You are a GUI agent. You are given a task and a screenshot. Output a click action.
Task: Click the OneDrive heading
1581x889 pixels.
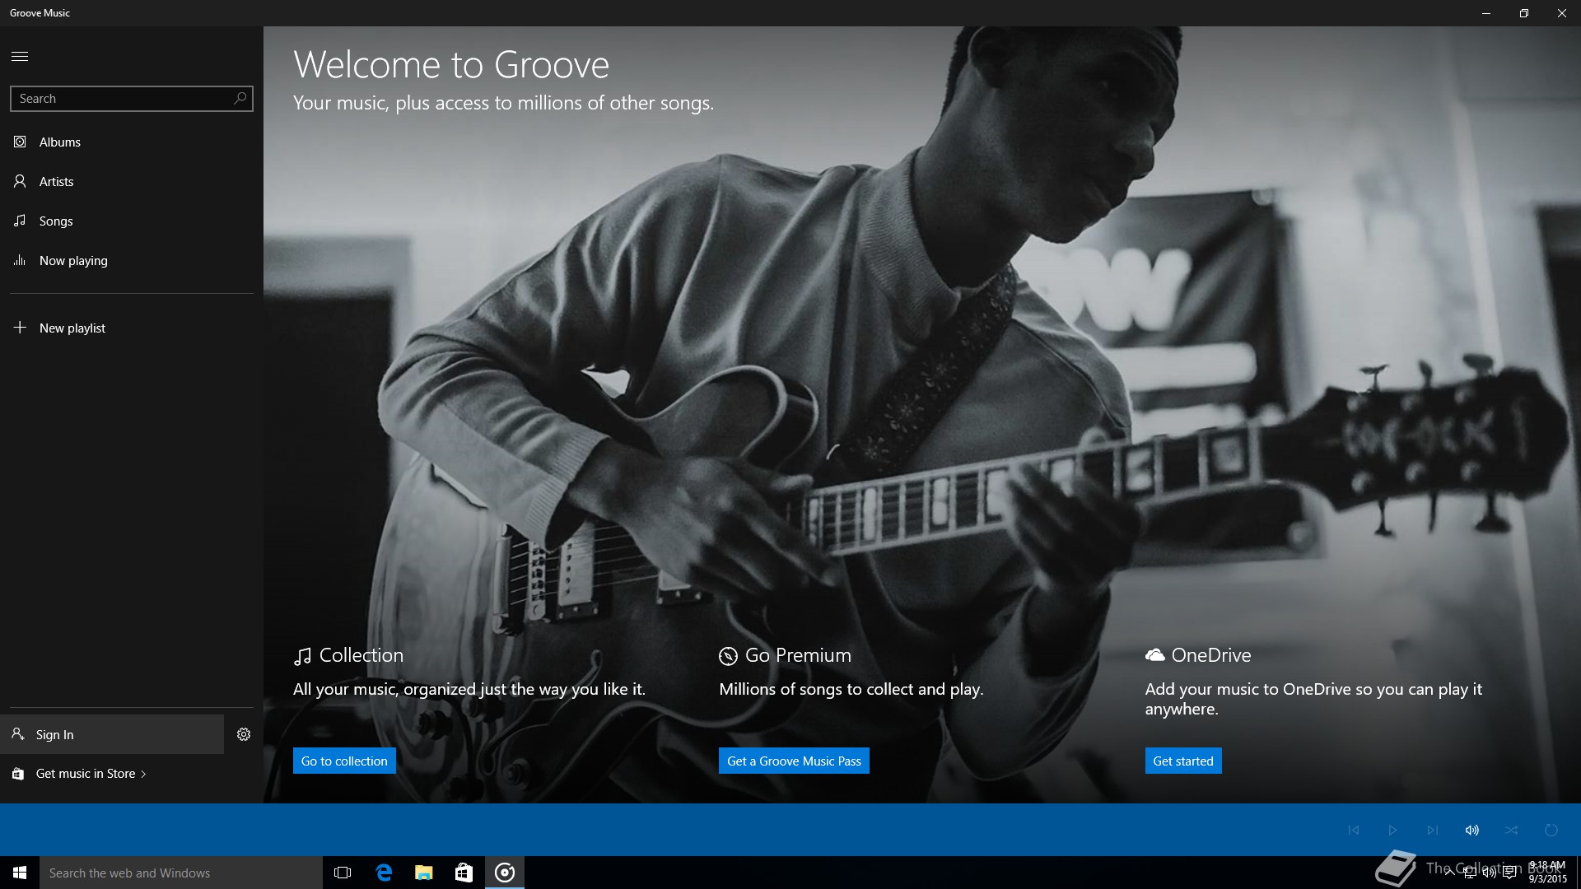(x=1211, y=655)
